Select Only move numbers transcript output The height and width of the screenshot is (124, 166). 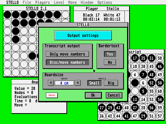pos(67,54)
